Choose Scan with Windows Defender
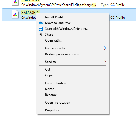The height and width of the screenshot is (123, 136). coord(67,29)
